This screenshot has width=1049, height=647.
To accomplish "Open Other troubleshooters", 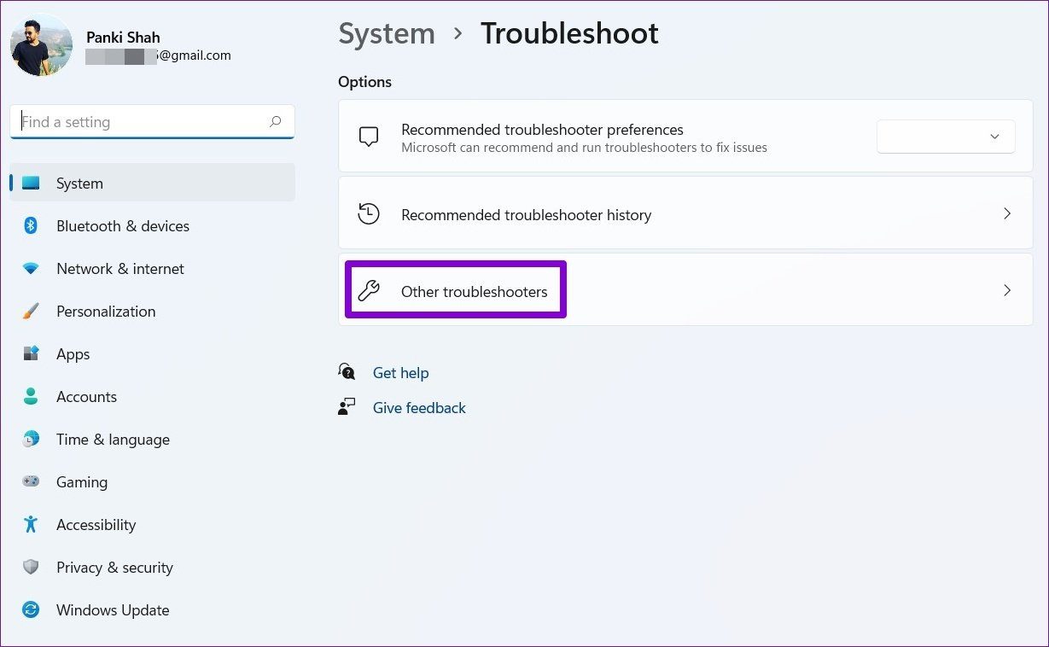I will point(685,289).
